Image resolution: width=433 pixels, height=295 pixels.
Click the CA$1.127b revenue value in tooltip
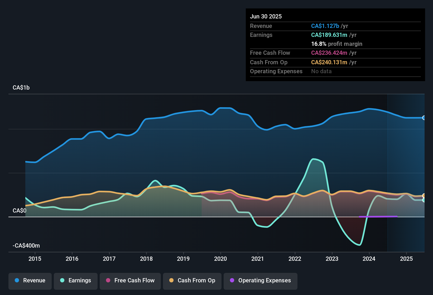click(x=325, y=26)
